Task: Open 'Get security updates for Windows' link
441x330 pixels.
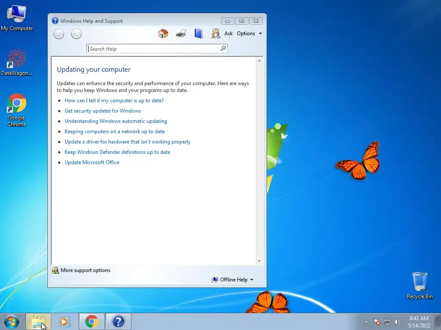Action: tap(102, 111)
